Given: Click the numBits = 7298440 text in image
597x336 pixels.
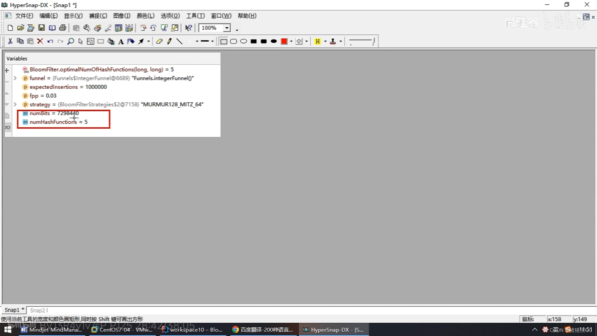Looking at the screenshot, I should [x=54, y=113].
